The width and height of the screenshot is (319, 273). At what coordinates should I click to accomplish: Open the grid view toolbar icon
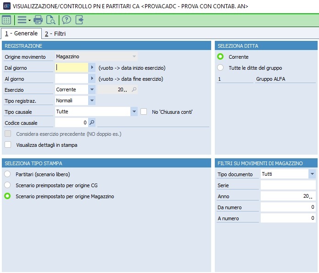coord(6,20)
